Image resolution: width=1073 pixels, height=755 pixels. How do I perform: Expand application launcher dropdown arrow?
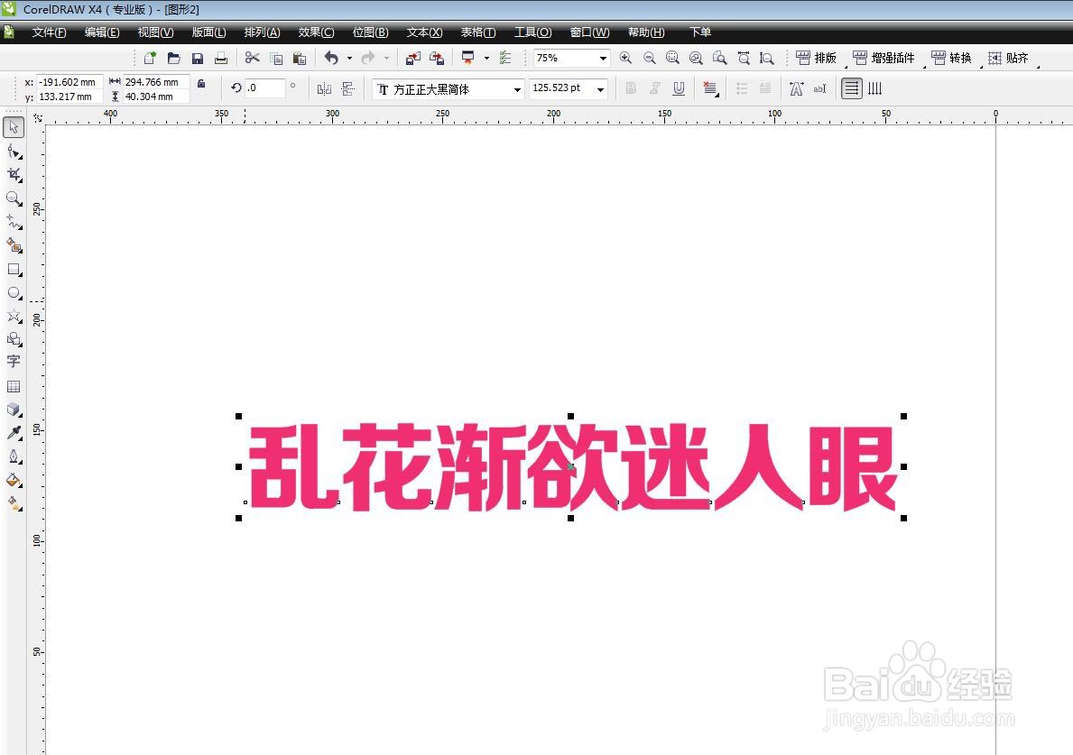tap(486, 58)
